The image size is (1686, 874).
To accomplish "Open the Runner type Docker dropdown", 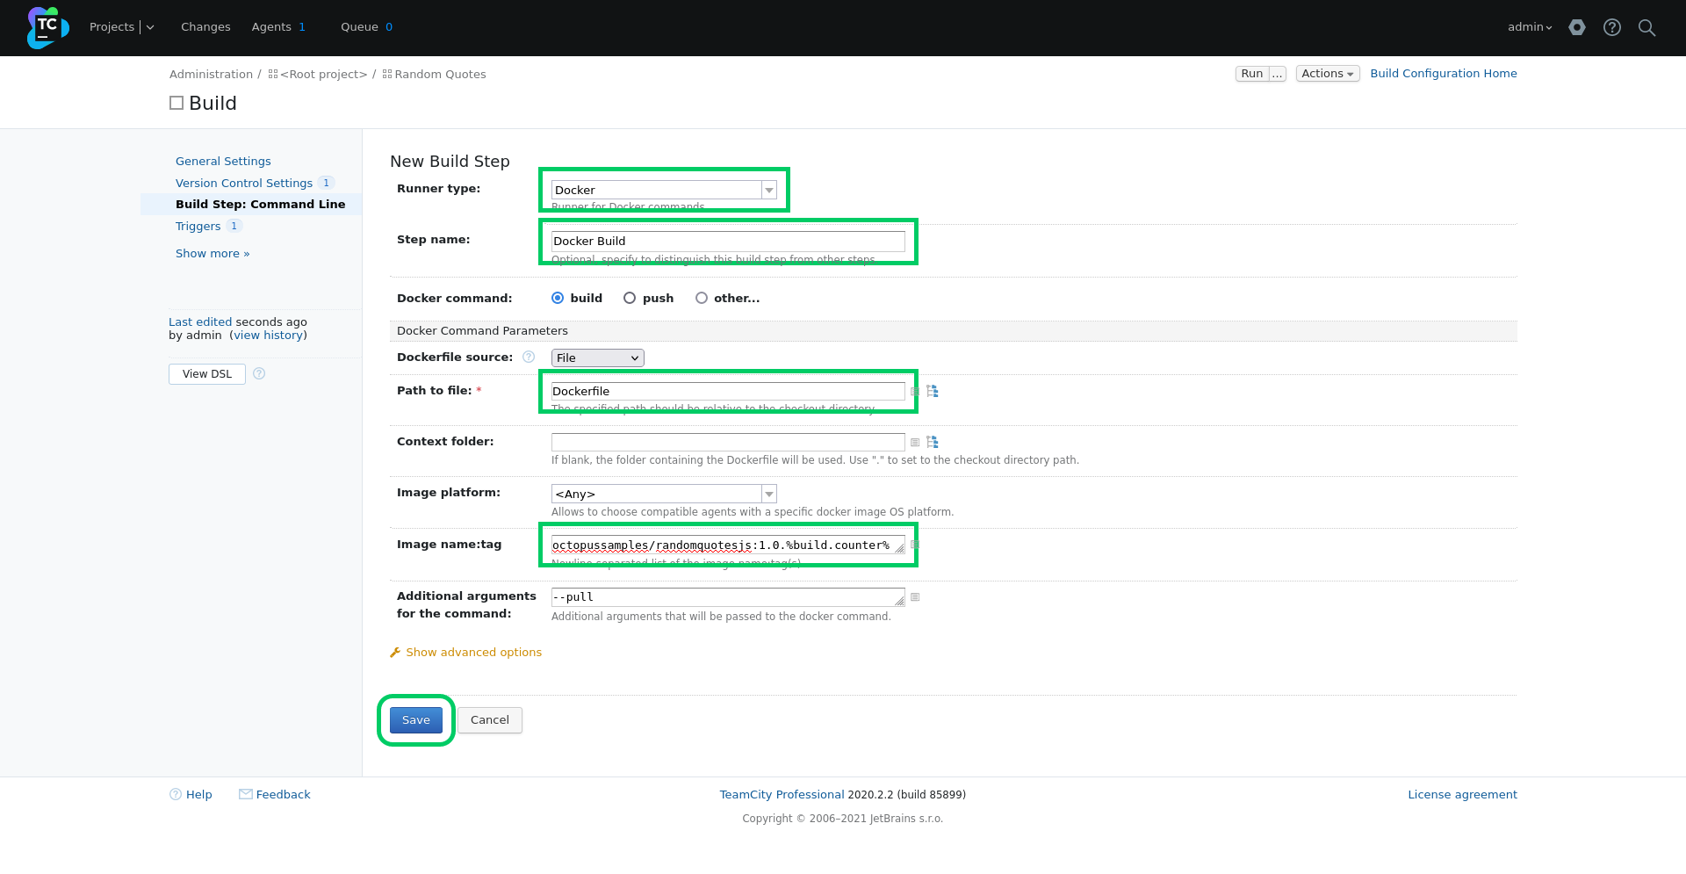I will pyautogui.click(x=664, y=190).
